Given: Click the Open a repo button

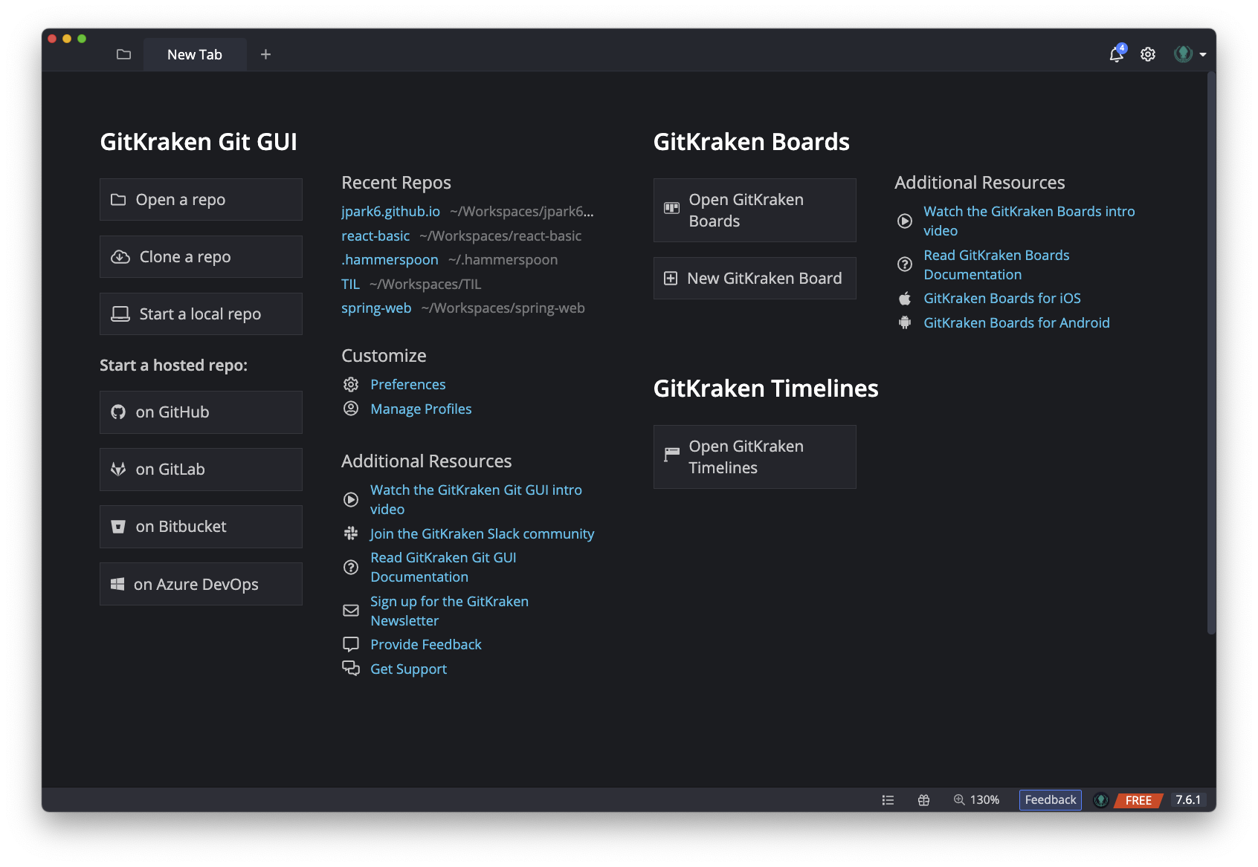Looking at the screenshot, I should point(201,199).
